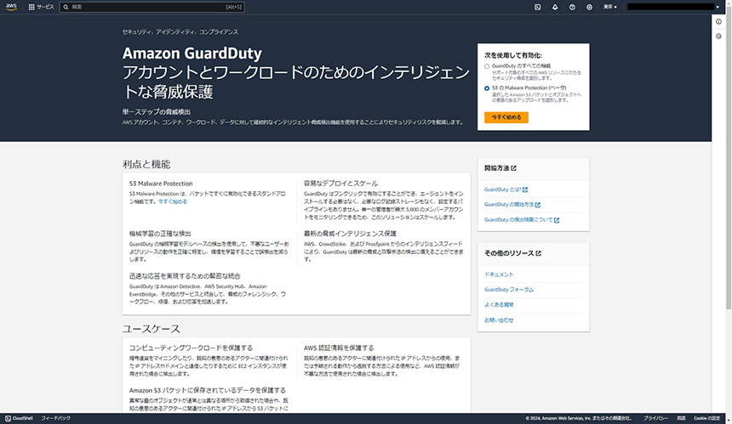Viewport: 732px width, 424px height.
Task: Open the info panel icon at right edge
Action: pos(718,21)
